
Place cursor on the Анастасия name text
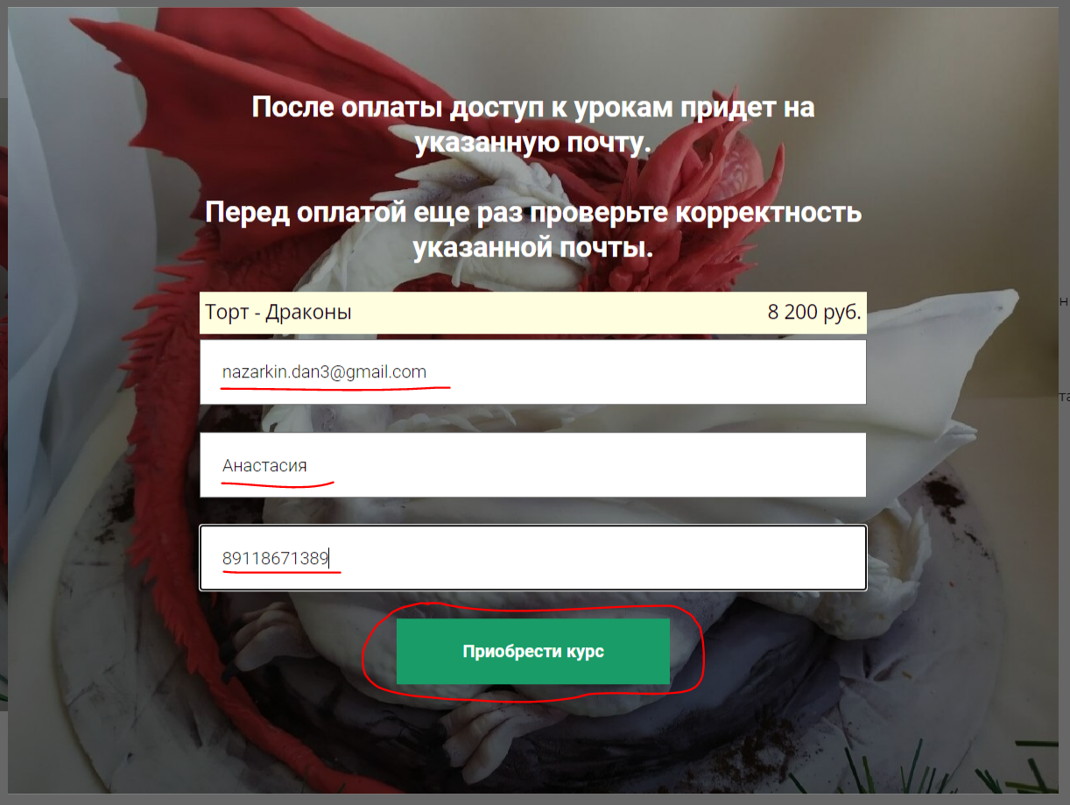click(x=264, y=465)
